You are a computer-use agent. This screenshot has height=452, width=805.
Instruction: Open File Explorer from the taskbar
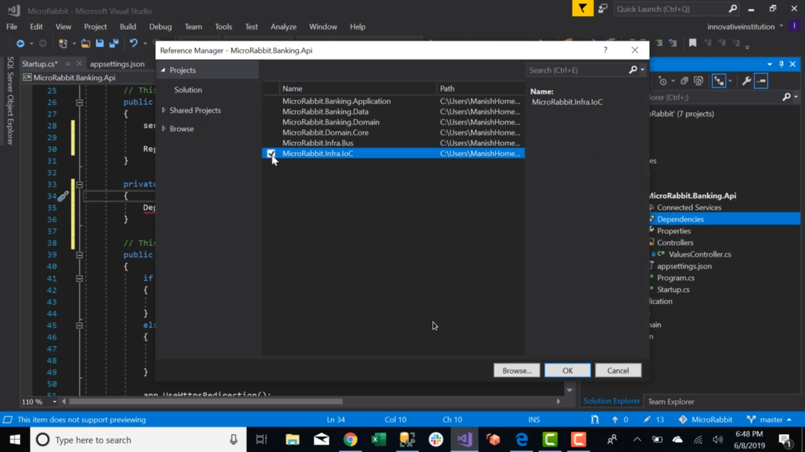(292, 439)
